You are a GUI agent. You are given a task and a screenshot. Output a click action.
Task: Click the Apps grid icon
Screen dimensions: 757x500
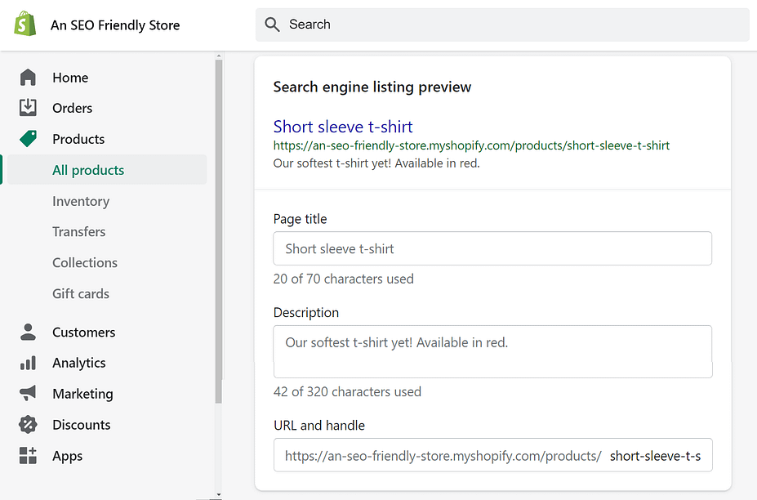coord(28,456)
